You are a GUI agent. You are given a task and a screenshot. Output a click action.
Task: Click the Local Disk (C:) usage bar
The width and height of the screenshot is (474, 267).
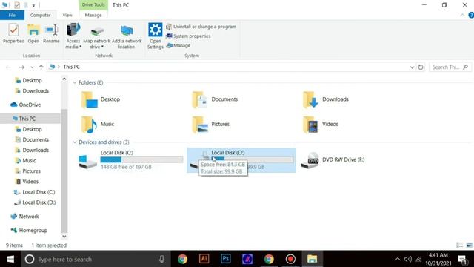[141, 159]
